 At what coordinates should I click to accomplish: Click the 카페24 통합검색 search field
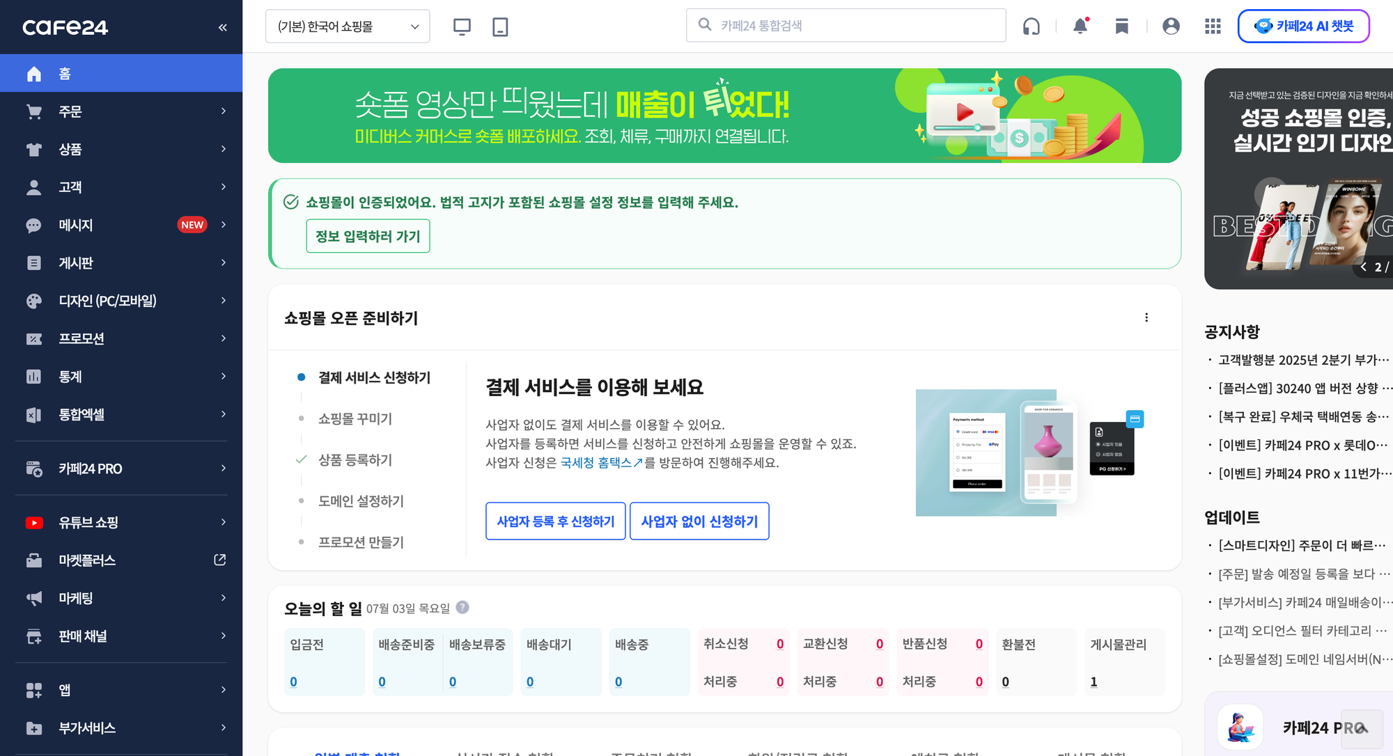coord(846,26)
